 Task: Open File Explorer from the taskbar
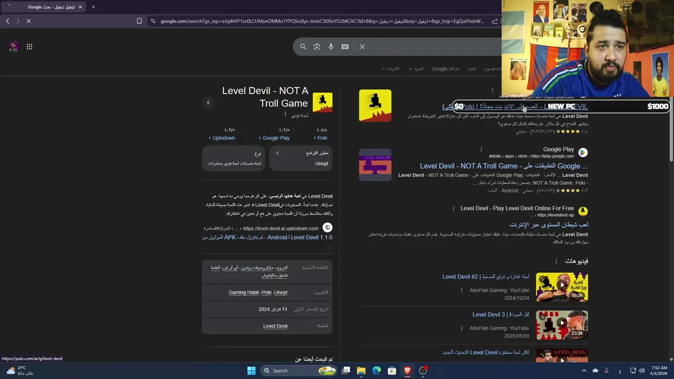[361, 371]
